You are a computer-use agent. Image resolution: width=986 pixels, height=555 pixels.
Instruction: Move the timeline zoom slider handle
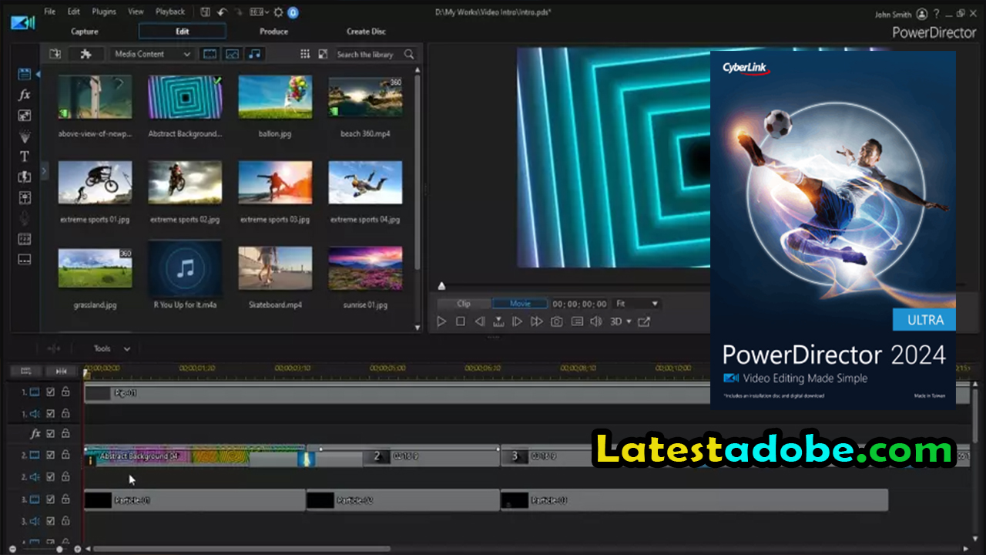click(x=59, y=549)
